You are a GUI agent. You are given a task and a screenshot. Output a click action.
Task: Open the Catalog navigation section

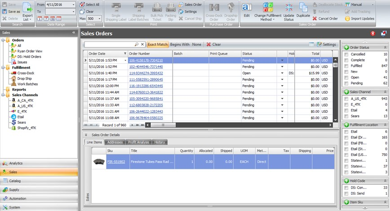click(x=39, y=181)
